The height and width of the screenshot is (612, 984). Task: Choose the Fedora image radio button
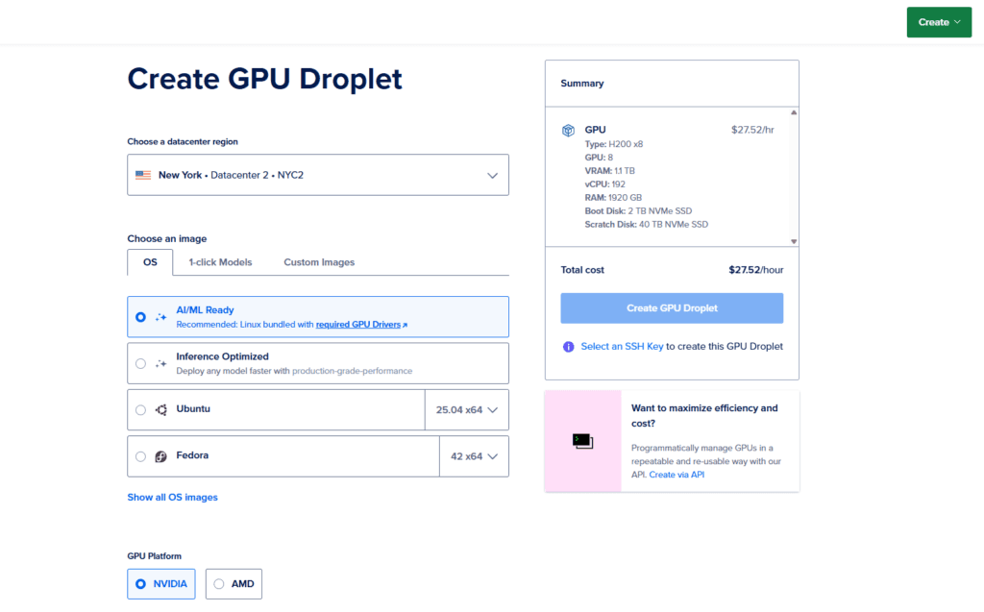coord(140,456)
